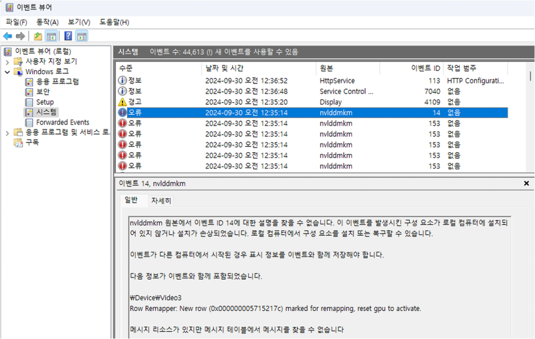Click the Event Viewer title bar icon

click(x=9, y=7)
